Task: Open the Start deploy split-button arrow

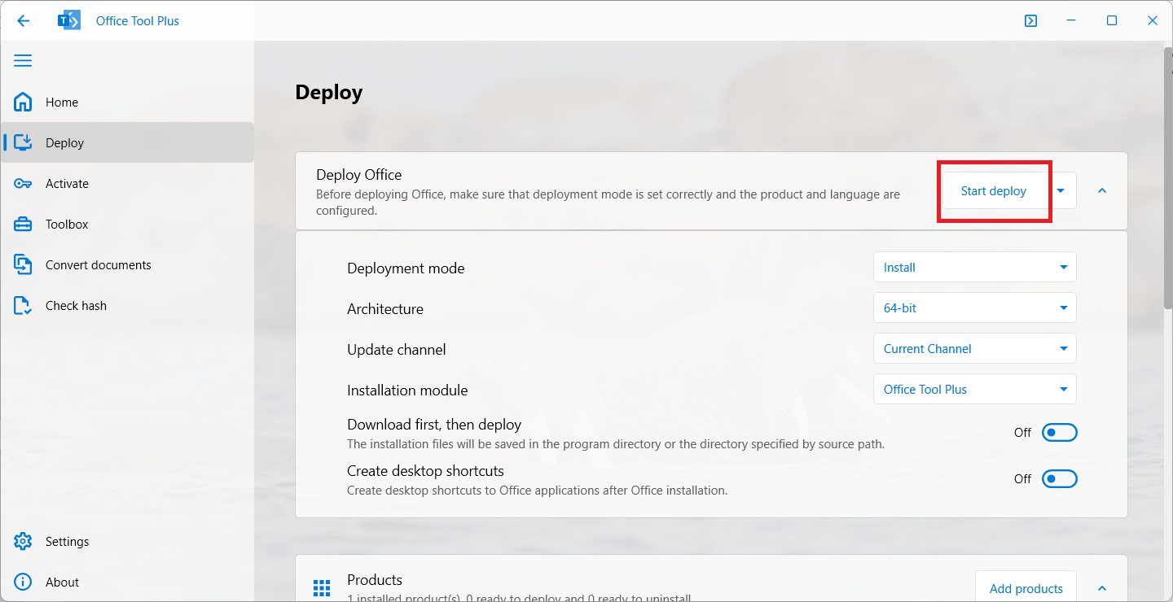Action: click(1061, 191)
